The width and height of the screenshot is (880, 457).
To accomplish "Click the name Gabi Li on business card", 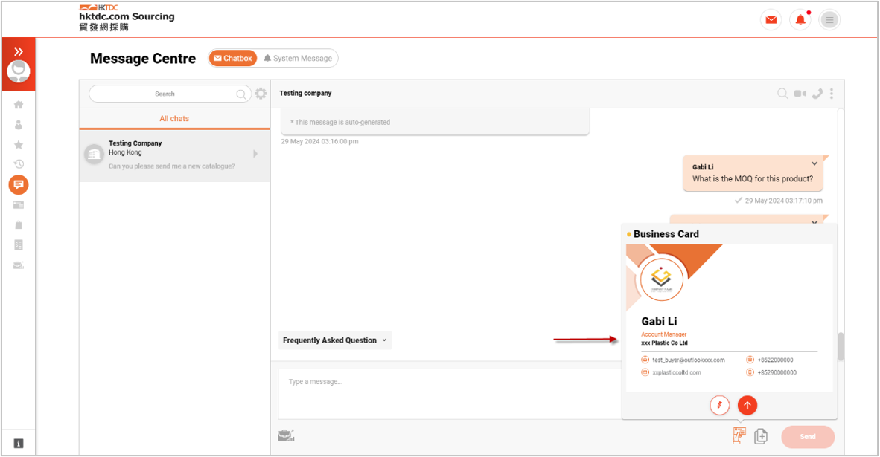I will [659, 321].
